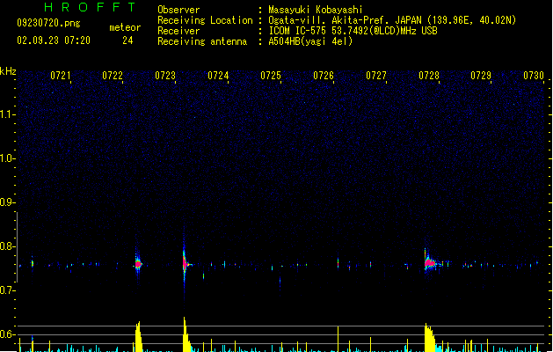Image resolution: width=553 pixels, height=352 pixels.
Task: Click the 0.6 kHz axis label
Action: 7,334
